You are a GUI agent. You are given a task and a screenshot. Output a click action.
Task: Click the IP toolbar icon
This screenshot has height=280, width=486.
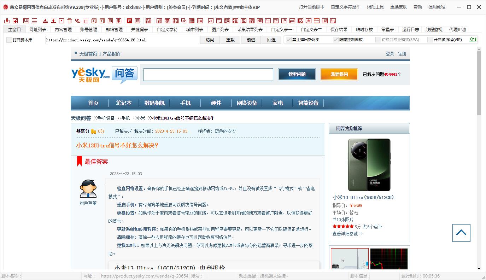click(x=284, y=21)
